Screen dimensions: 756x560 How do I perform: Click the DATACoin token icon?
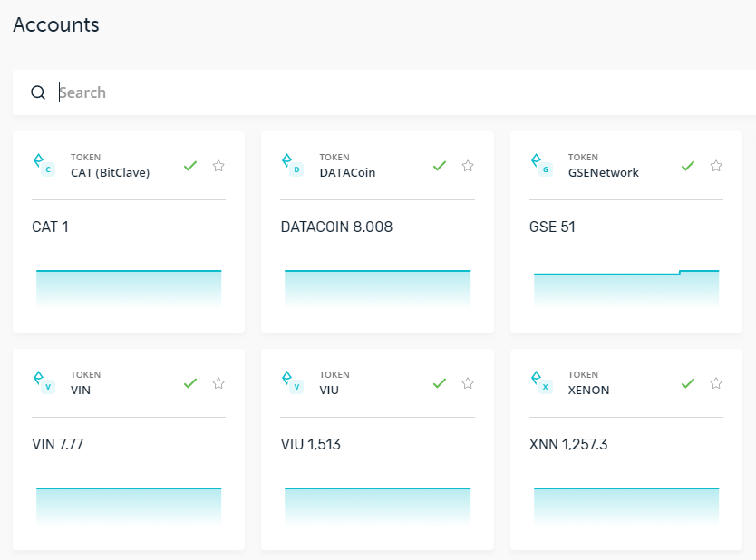(x=293, y=165)
